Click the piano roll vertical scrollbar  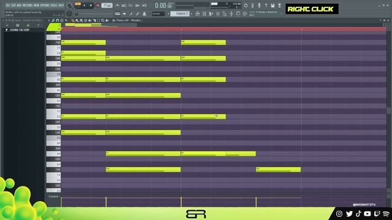[x=388, y=110]
